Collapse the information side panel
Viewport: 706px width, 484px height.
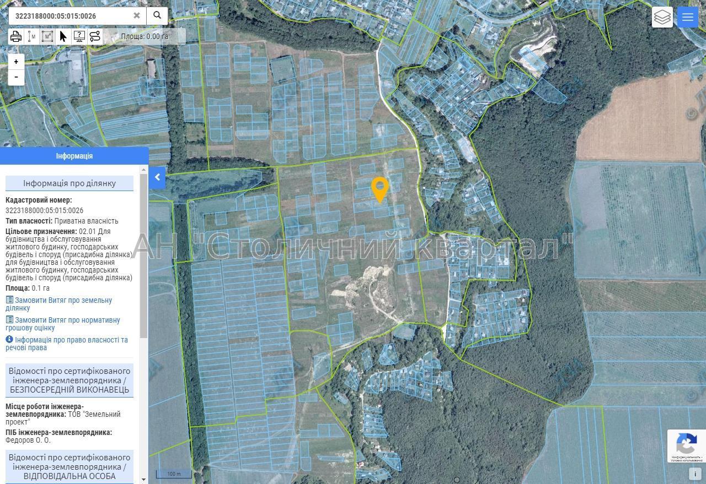click(x=157, y=177)
